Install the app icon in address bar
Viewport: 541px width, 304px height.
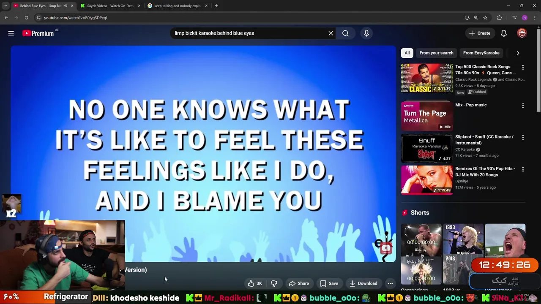point(467,18)
